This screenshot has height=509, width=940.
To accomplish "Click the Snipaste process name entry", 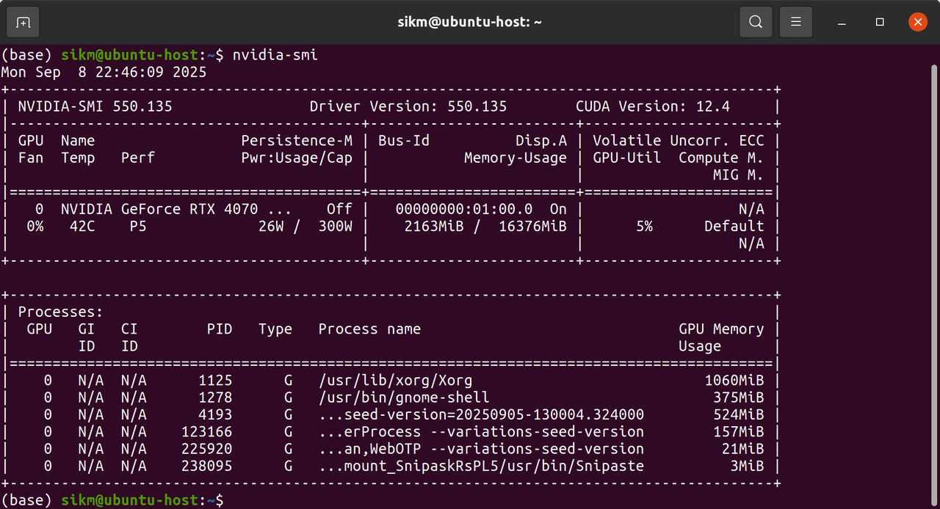I will point(481,466).
